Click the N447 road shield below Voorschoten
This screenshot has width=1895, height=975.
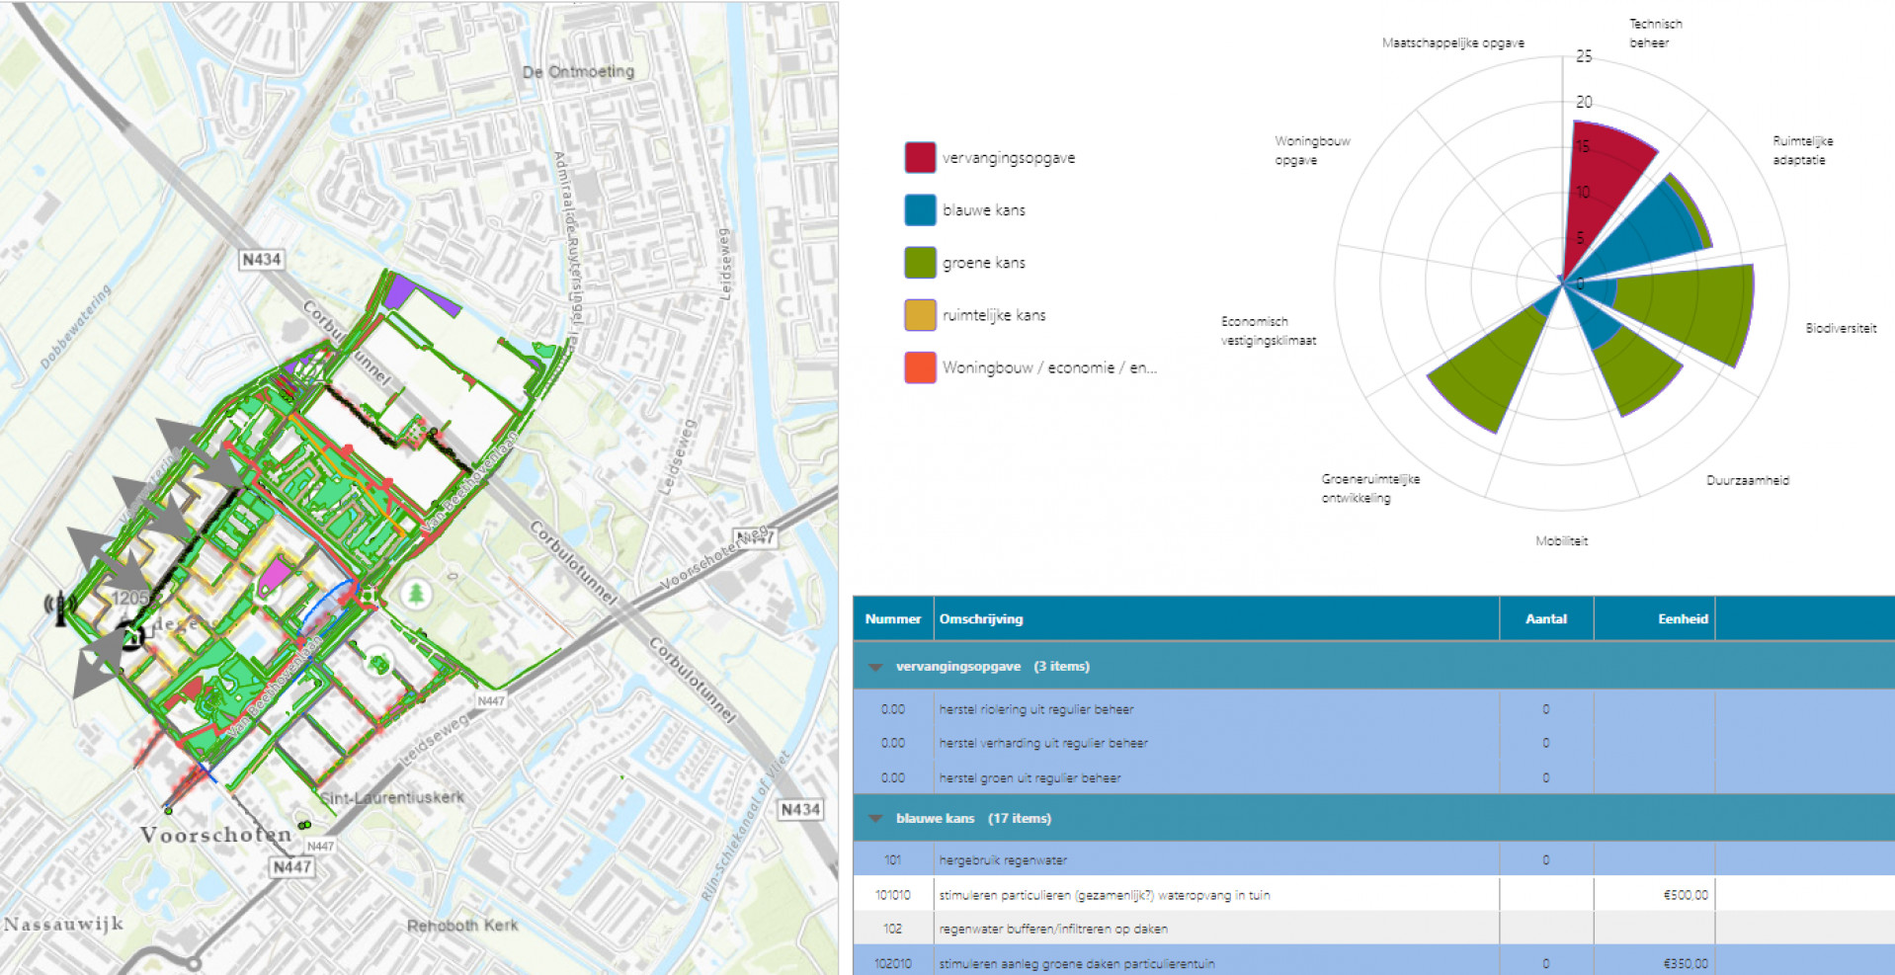(x=291, y=867)
